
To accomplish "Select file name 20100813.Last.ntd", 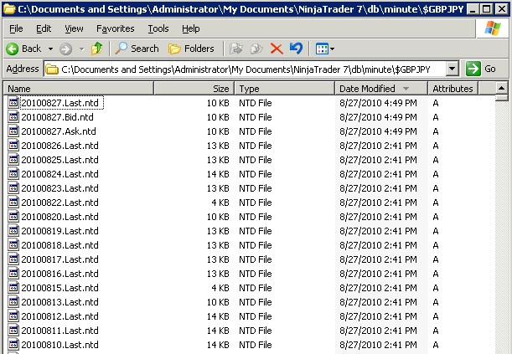I will click(59, 302).
